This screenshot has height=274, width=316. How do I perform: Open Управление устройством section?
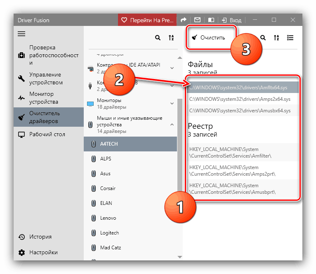click(x=48, y=79)
